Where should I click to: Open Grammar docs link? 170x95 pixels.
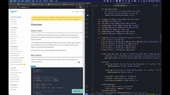[13, 30]
